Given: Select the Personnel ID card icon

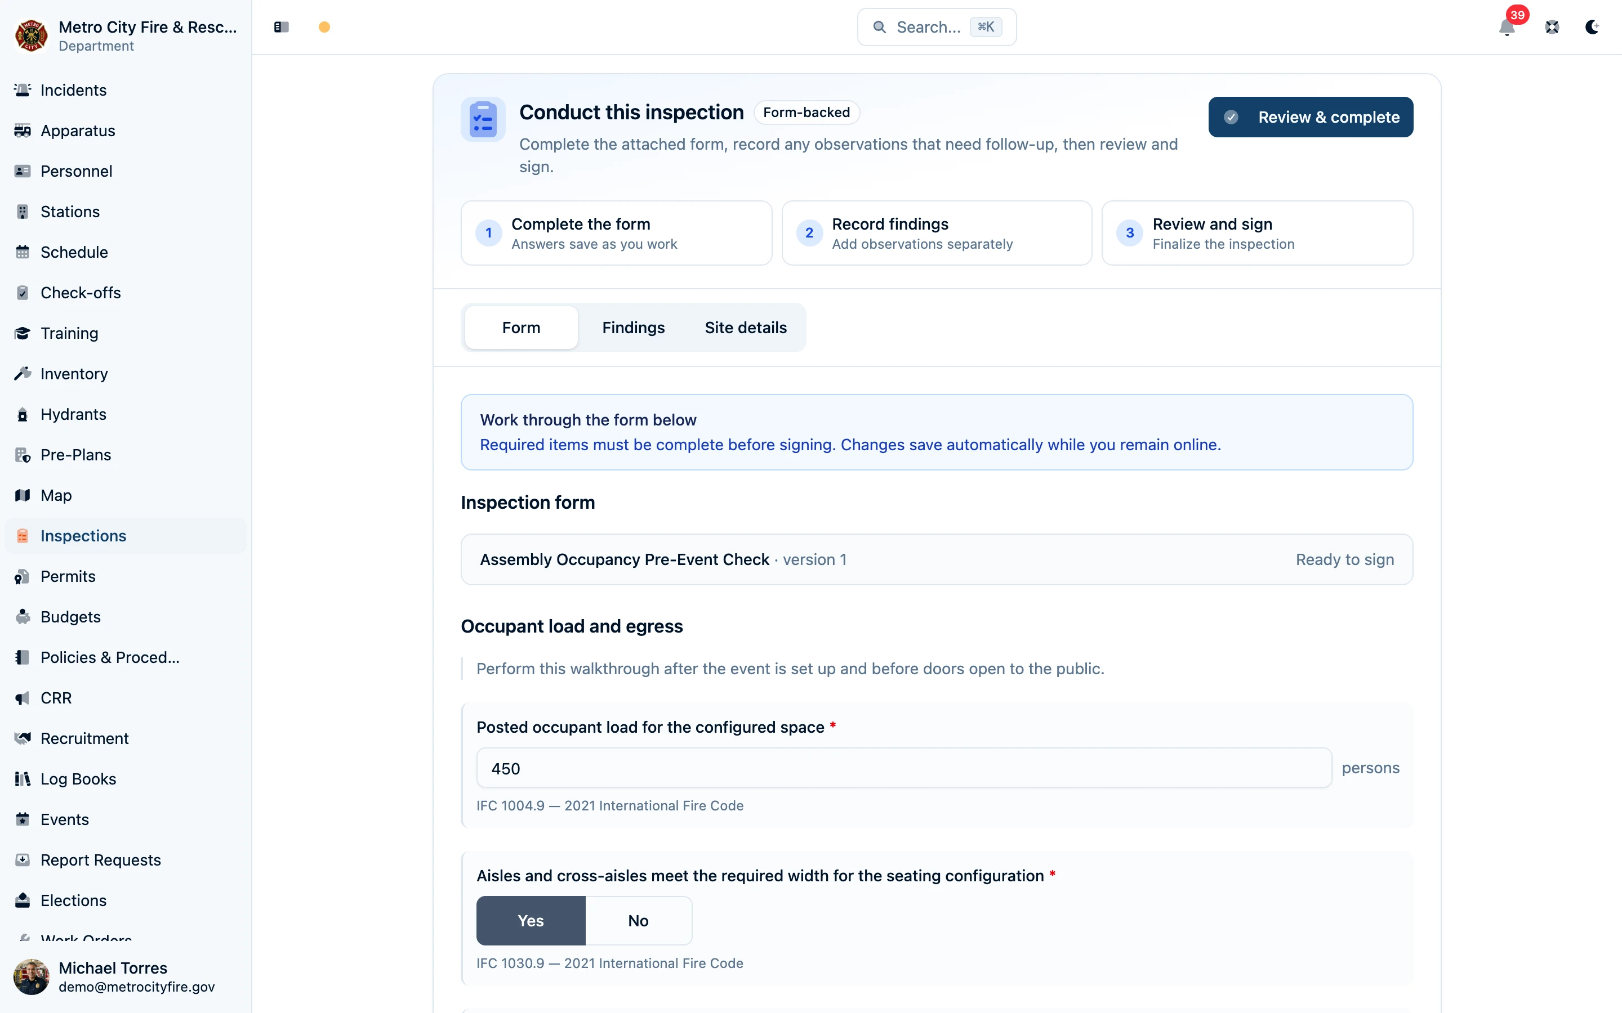Looking at the screenshot, I should coord(23,171).
